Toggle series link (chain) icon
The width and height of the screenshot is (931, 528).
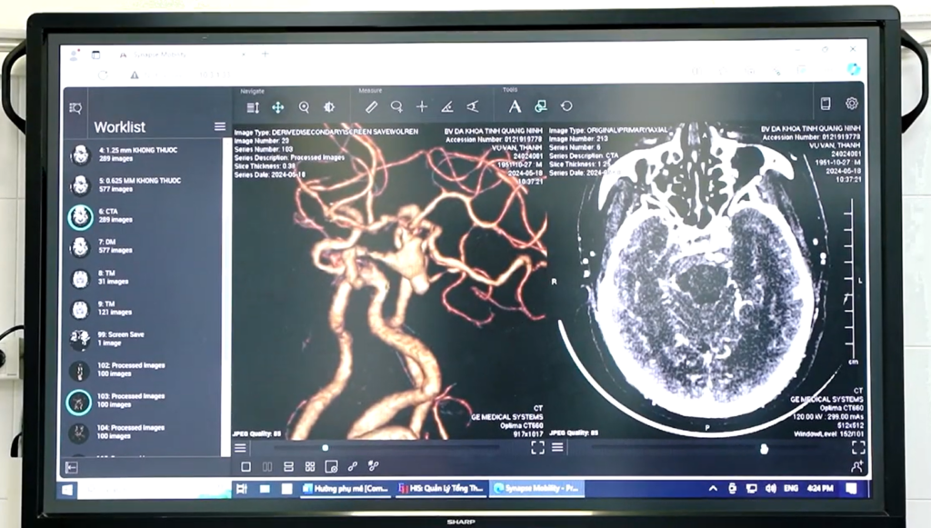point(353,466)
